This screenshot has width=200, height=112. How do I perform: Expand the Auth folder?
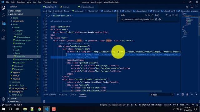(x=24, y=50)
